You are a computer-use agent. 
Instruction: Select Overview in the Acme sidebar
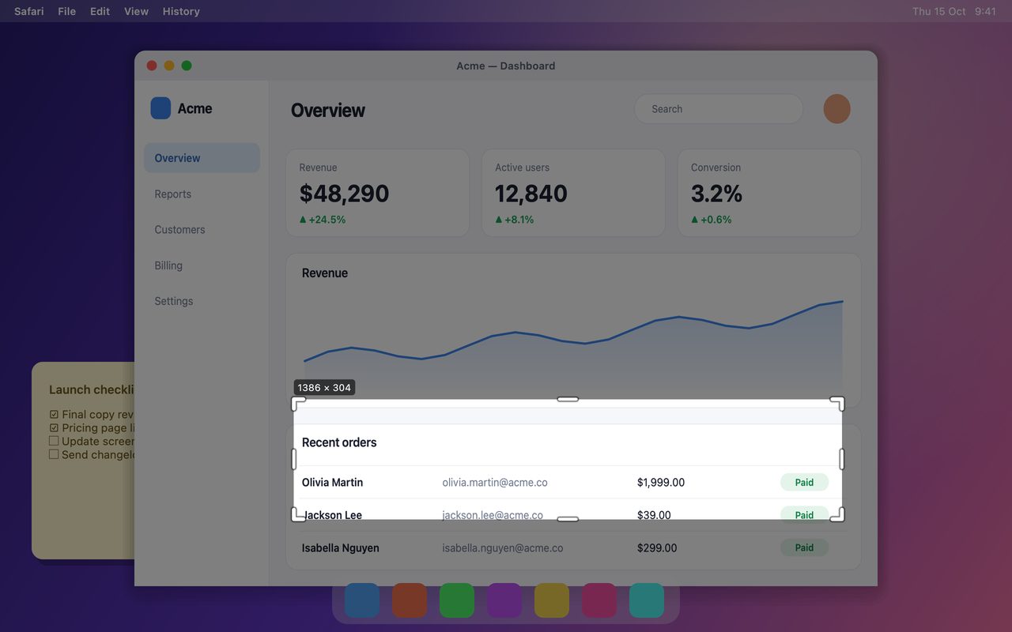(x=202, y=158)
